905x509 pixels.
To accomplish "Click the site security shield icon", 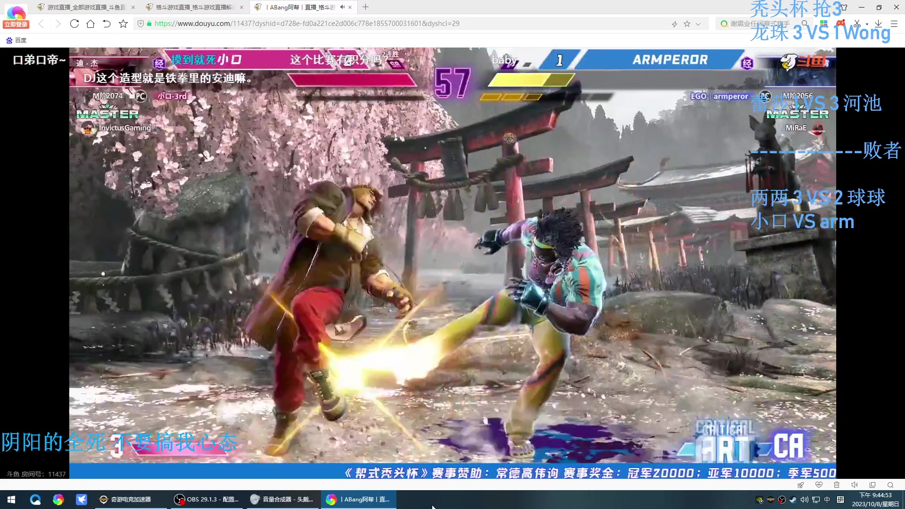I will 140,24.
